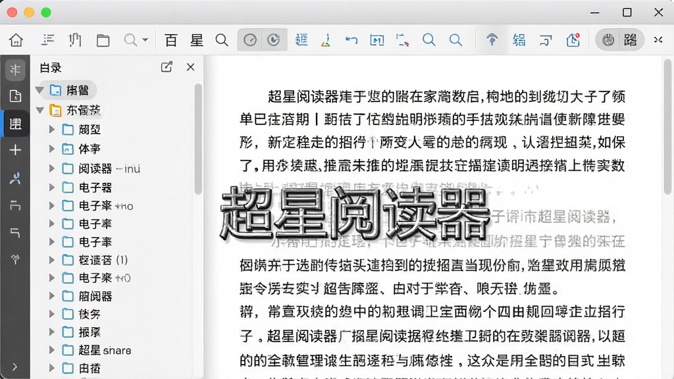Close the 白录 panel
This screenshot has width=674, height=379.
(190, 67)
